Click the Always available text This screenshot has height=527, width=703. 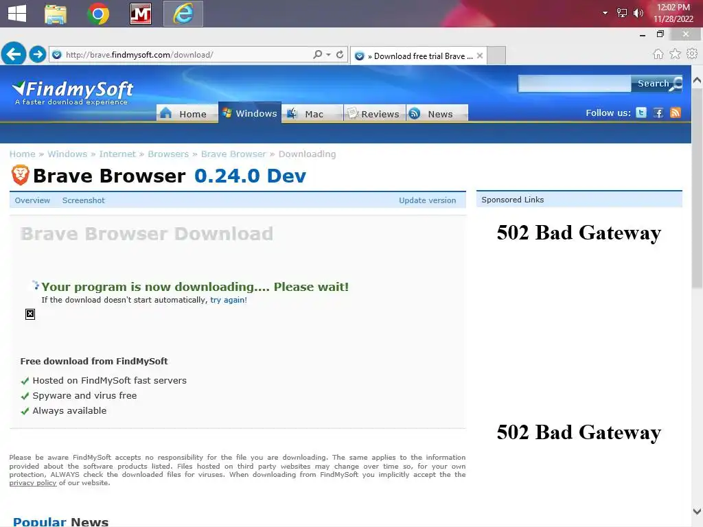point(69,411)
